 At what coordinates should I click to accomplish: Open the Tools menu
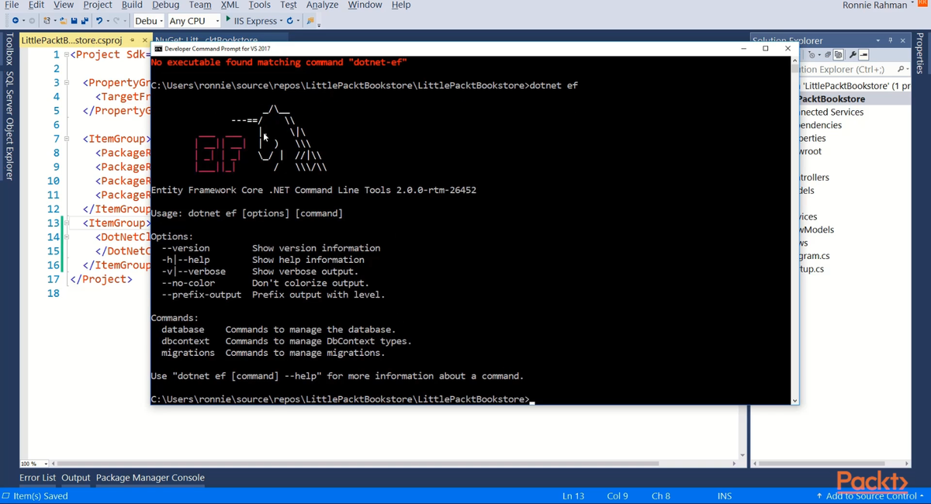click(259, 5)
